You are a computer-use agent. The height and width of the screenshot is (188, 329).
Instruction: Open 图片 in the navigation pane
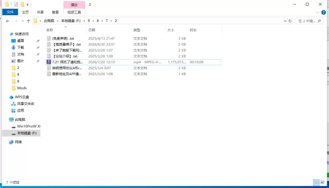click(21, 61)
